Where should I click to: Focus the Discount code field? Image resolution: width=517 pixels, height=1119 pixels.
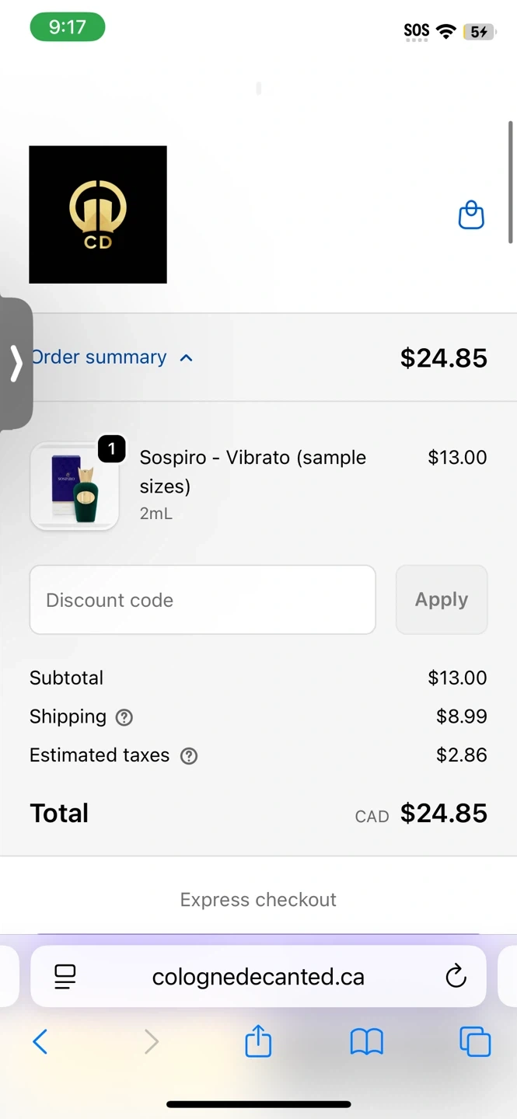tap(202, 600)
